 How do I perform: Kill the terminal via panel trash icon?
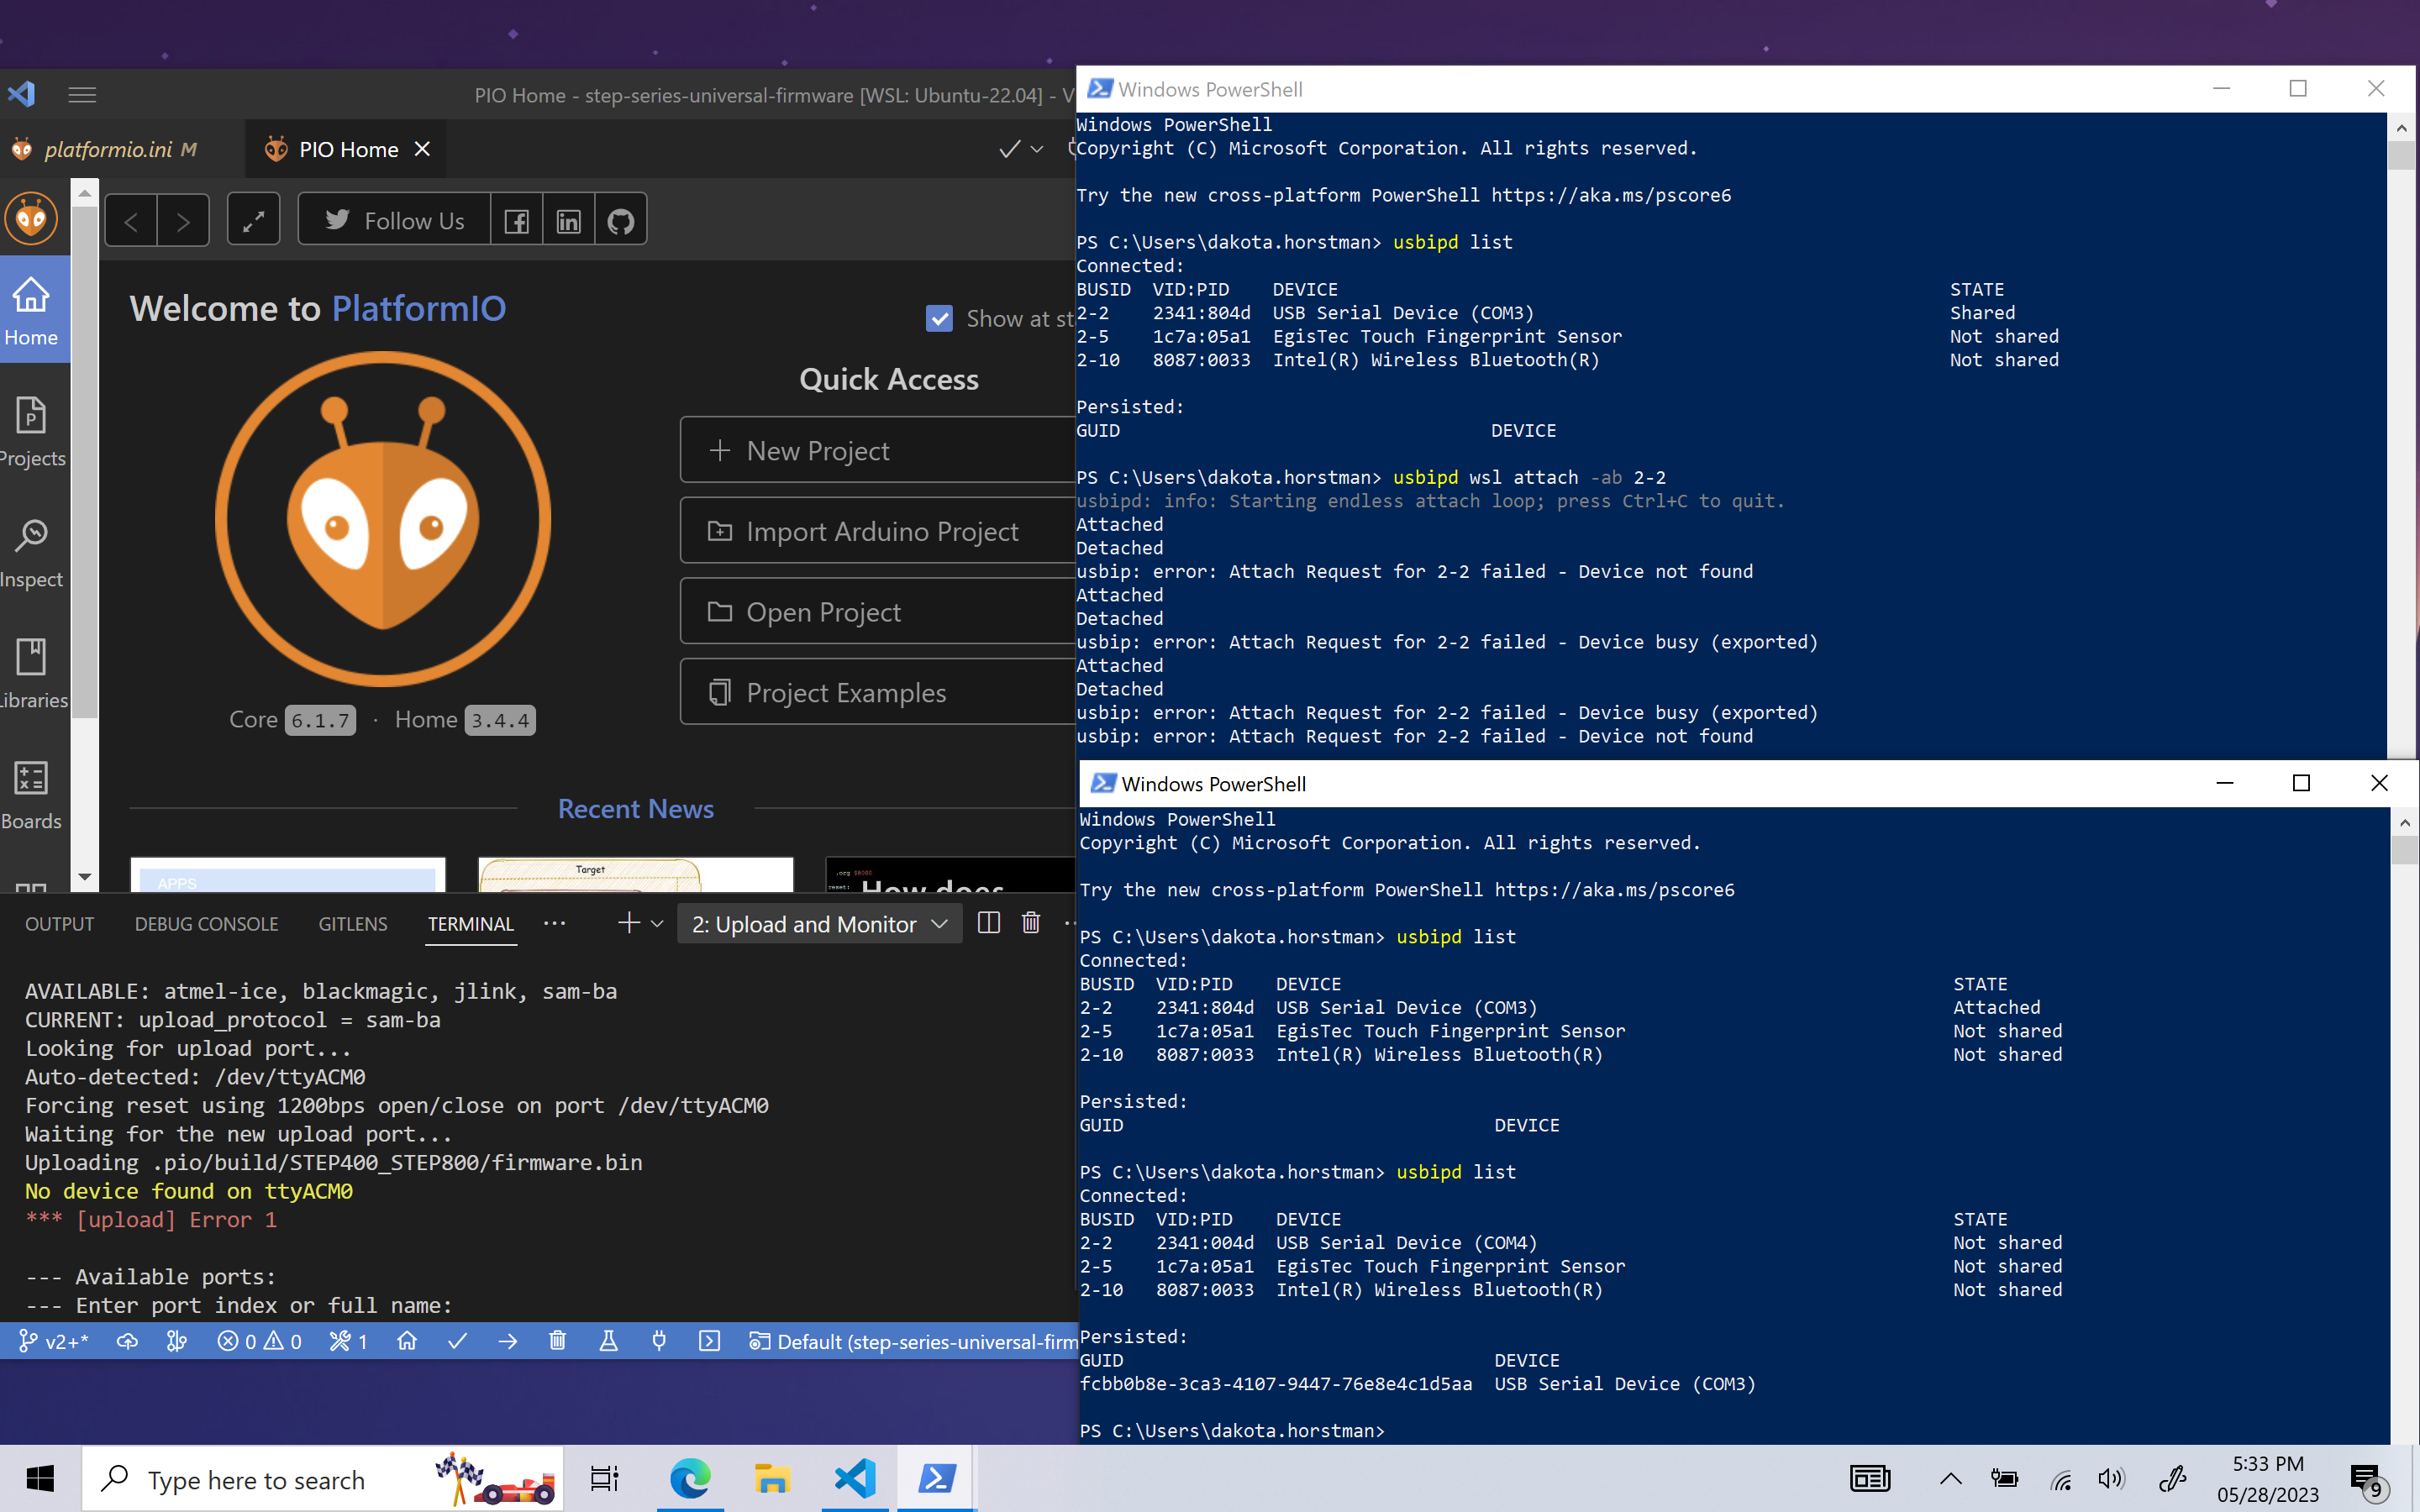pyautogui.click(x=1031, y=923)
